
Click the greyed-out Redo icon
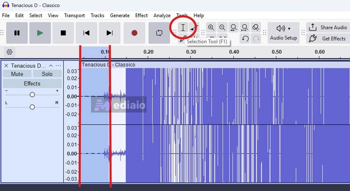(256, 39)
